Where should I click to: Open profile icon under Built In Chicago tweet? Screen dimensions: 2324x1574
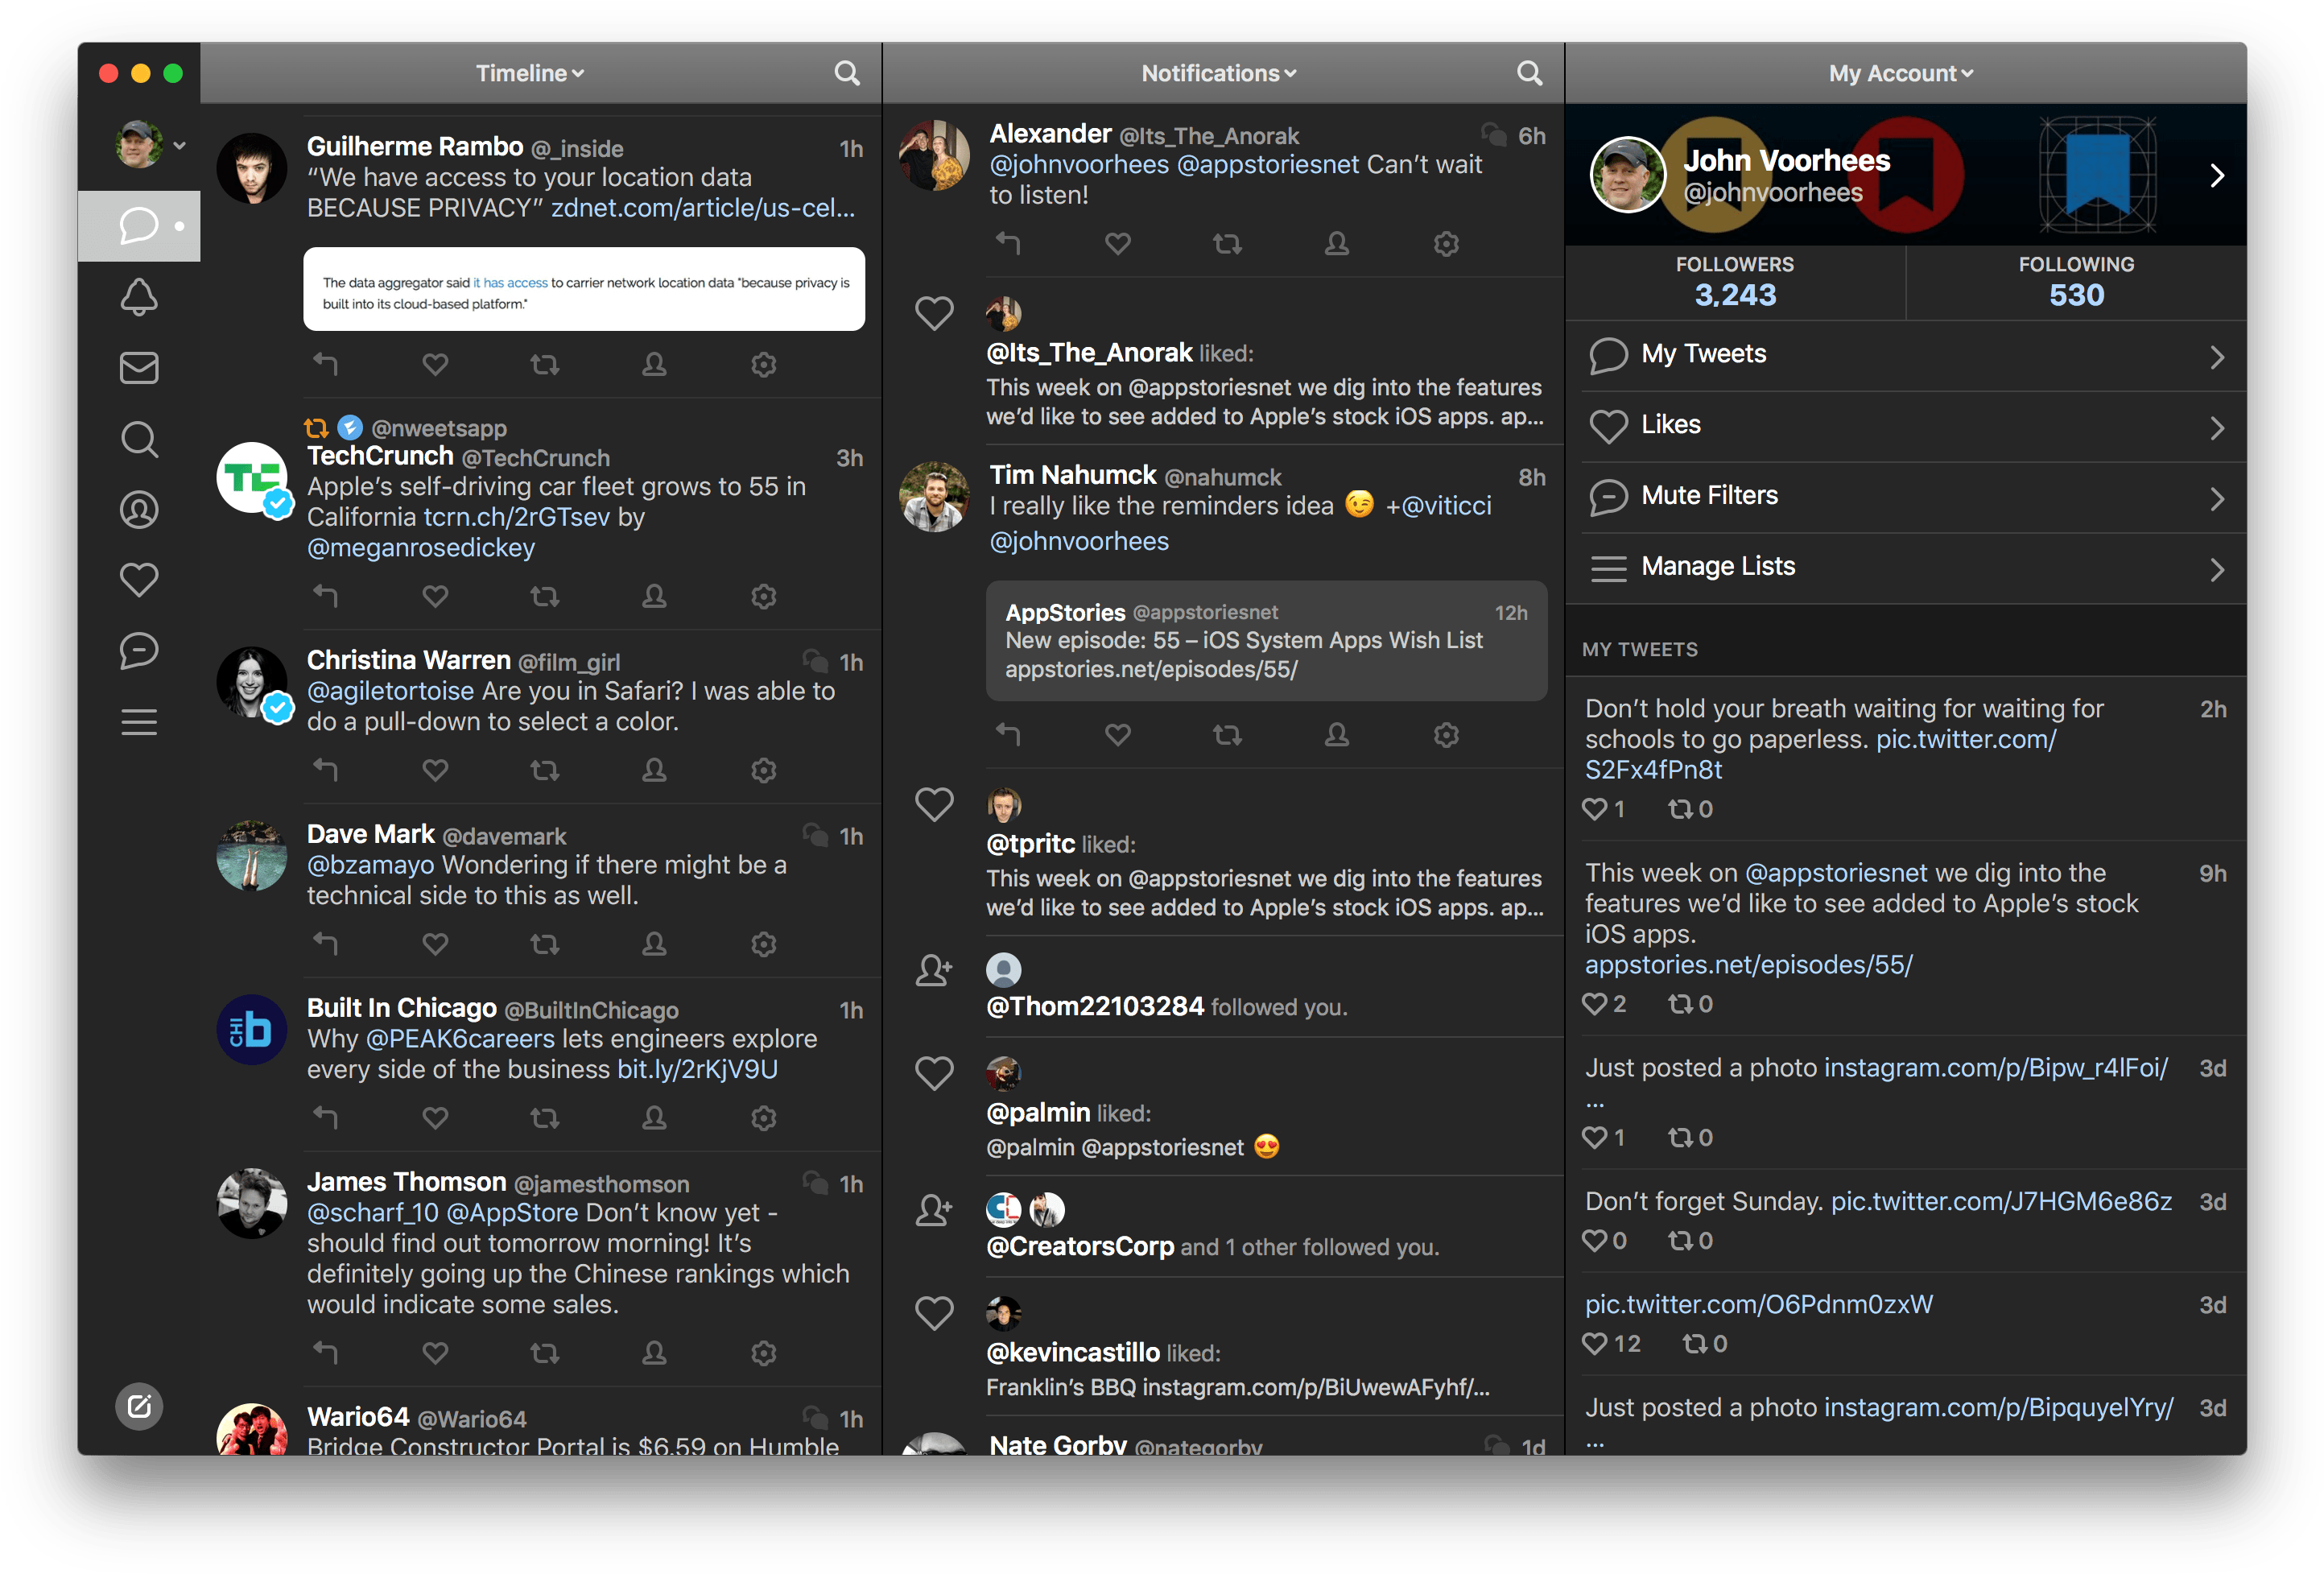click(654, 1117)
